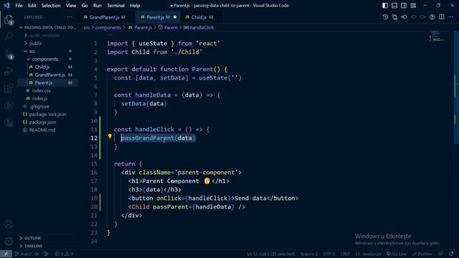This screenshot has height=258, width=459.
Task: Click Go Live in status bar
Action: coord(397,254)
